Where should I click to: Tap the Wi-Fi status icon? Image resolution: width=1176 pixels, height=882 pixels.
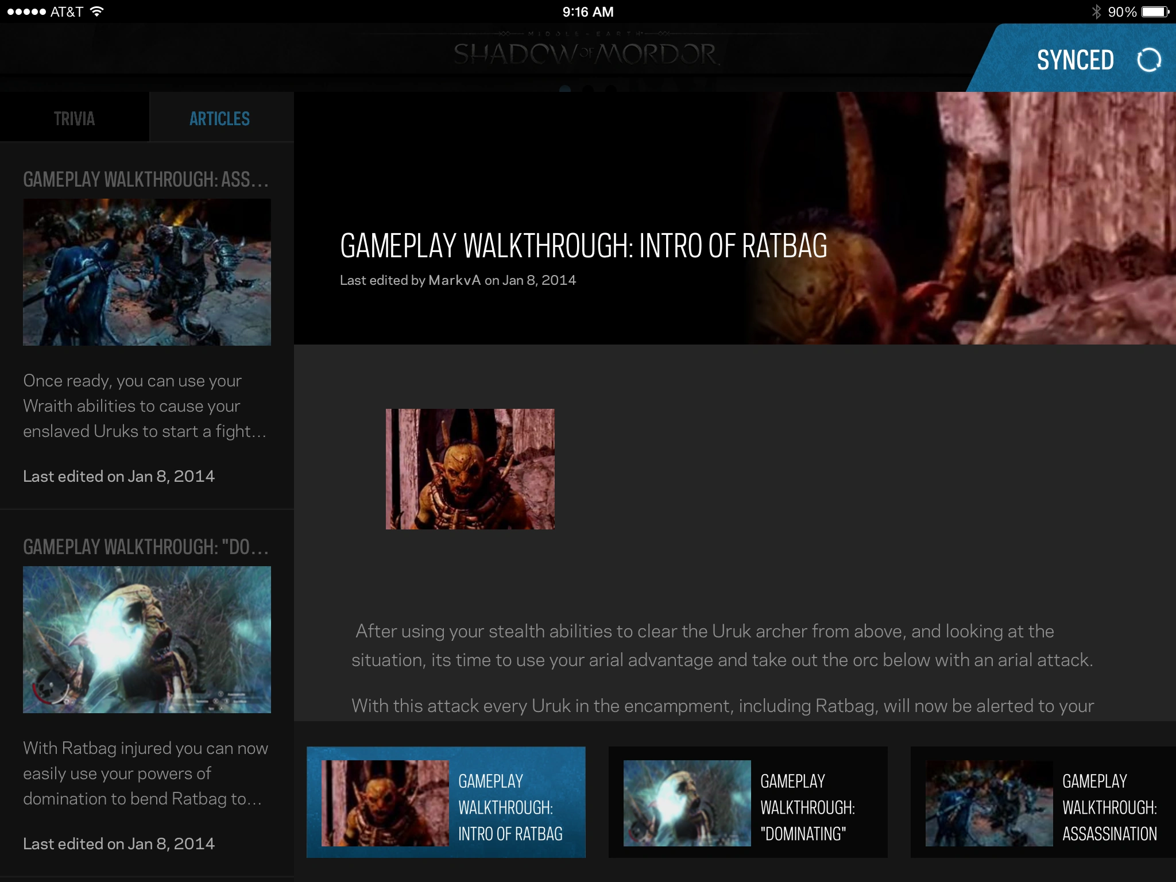[x=97, y=11]
